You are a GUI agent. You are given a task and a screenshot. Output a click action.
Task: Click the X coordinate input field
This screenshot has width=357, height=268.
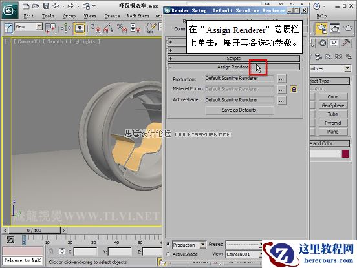(85, 252)
